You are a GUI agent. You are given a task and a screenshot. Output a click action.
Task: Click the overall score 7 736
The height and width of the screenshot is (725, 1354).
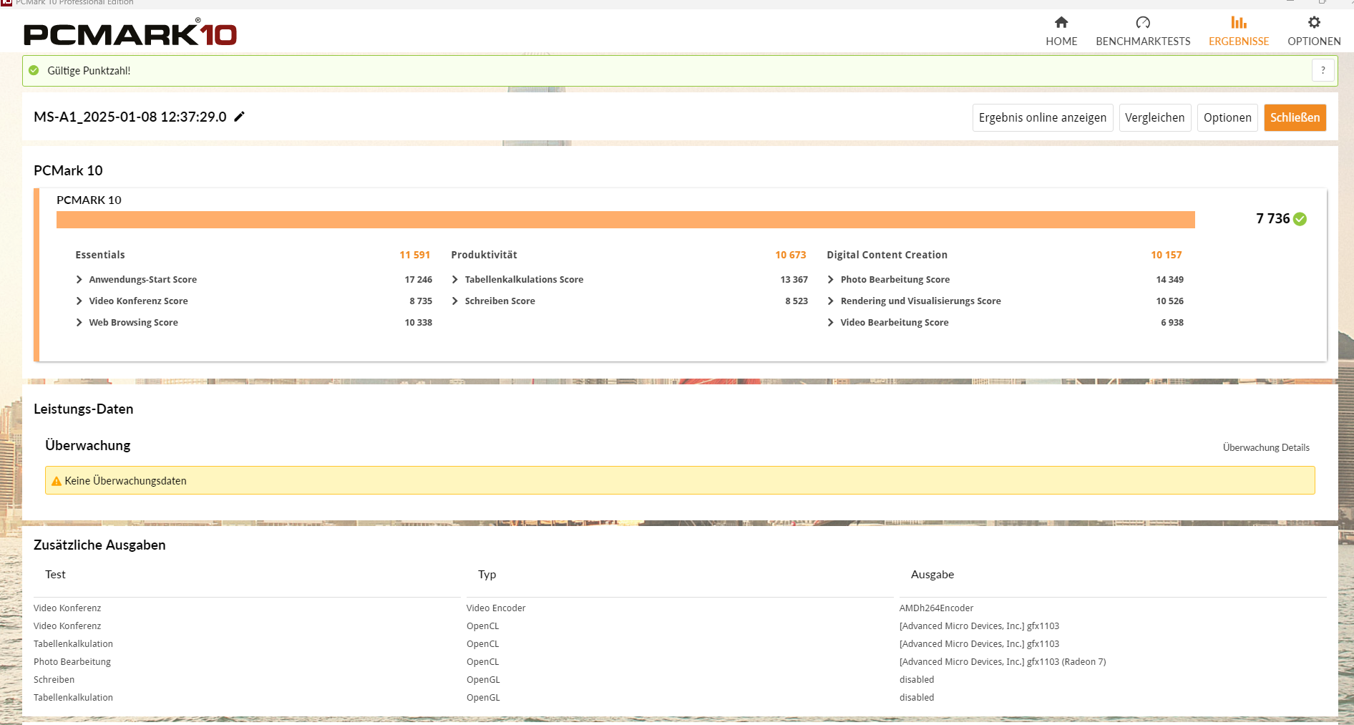point(1273,219)
